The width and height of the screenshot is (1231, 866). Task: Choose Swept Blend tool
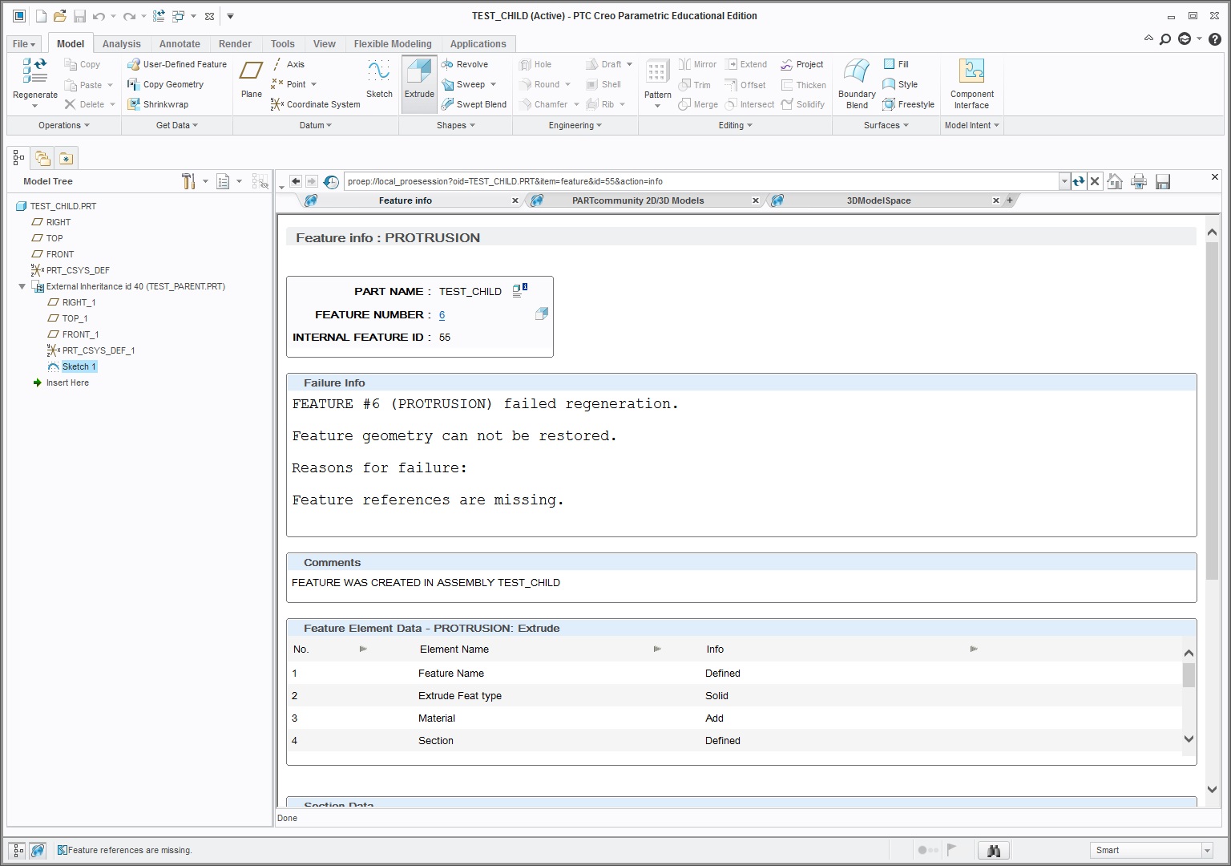[474, 104]
